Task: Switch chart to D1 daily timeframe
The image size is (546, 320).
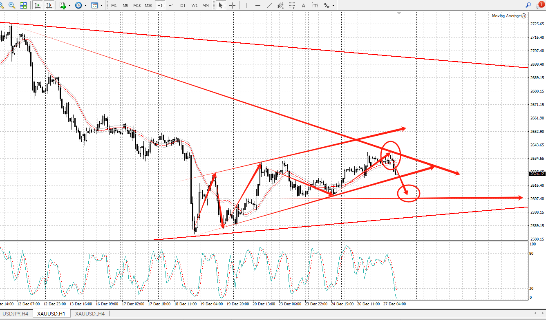Action: [183, 6]
